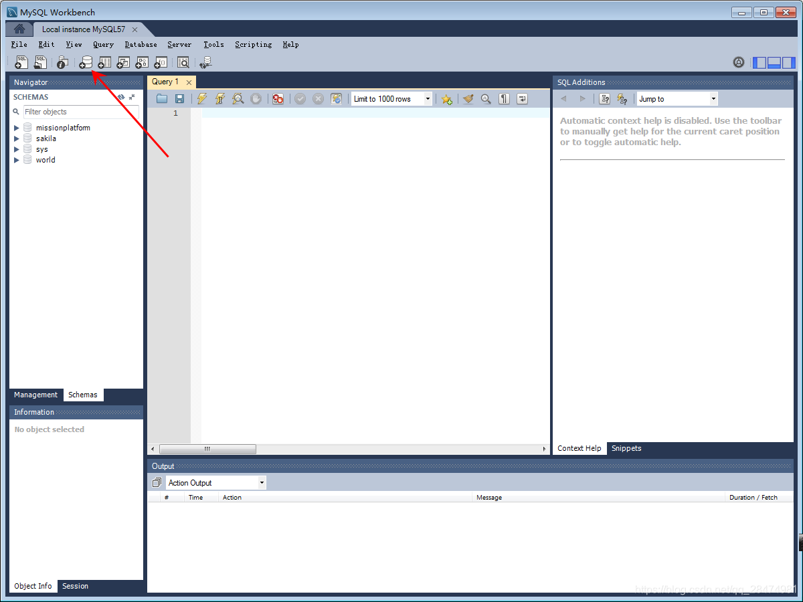Viewport: 803px width, 602px height.
Task: Open a SQL script file icon
Action: (x=41, y=62)
